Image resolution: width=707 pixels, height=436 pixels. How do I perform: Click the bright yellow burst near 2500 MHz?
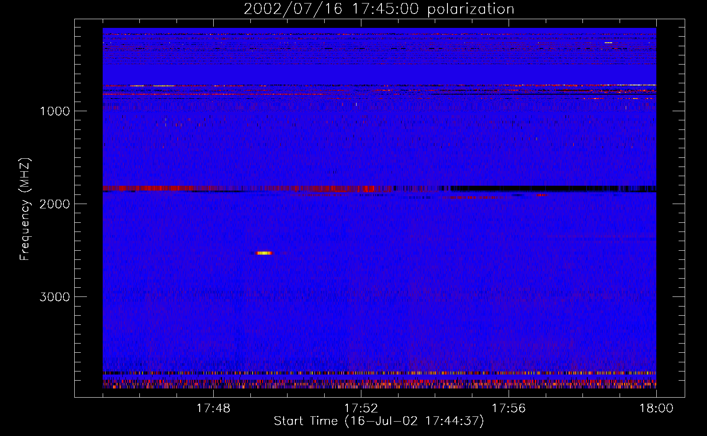click(264, 253)
